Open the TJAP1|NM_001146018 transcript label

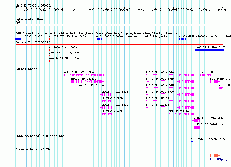coord(160,85)
